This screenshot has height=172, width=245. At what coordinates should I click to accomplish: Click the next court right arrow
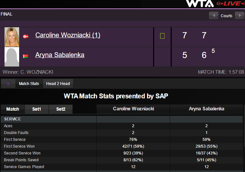[x=239, y=16]
